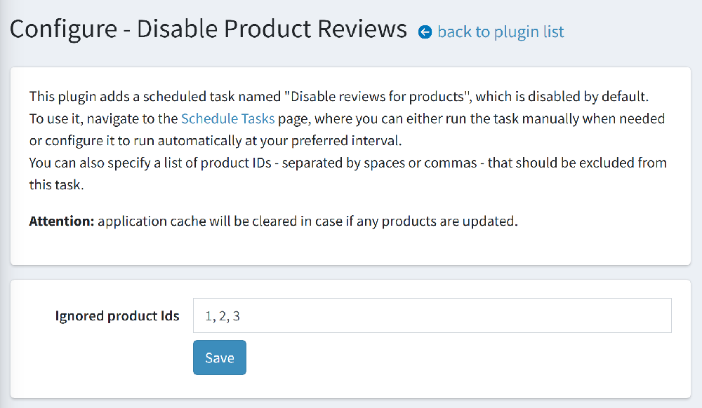Click the '1, 2, 3' placeholder text
The image size is (702, 408).
[x=223, y=316]
